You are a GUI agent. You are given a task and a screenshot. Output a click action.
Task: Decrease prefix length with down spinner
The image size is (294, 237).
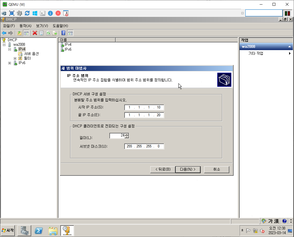[x=127, y=137]
